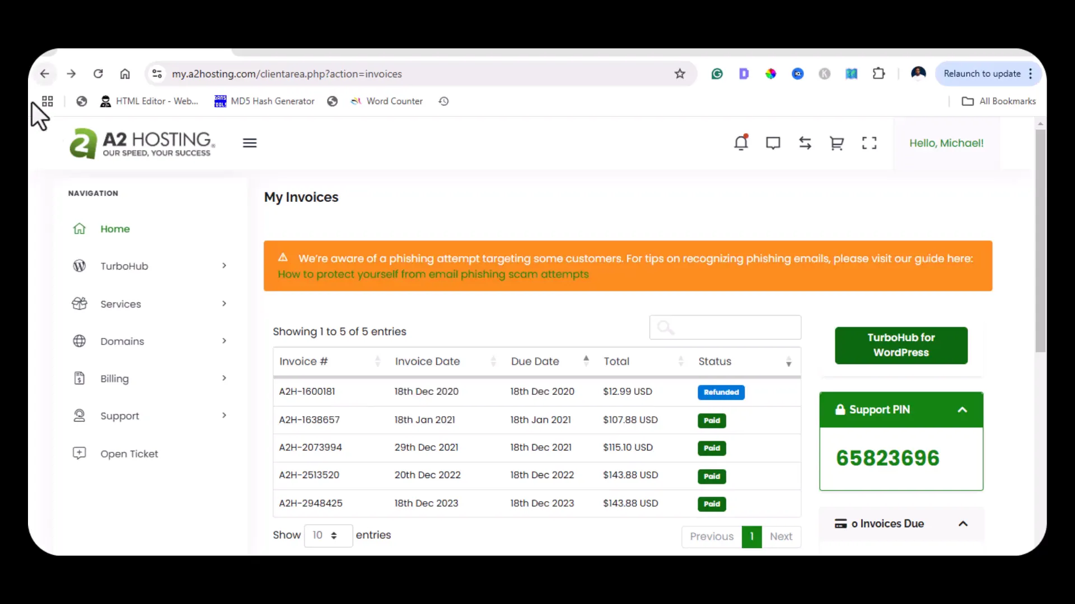The image size is (1075, 604).
Task: Expand the TurboHub chevron arrow
Action: coord(224,266)
